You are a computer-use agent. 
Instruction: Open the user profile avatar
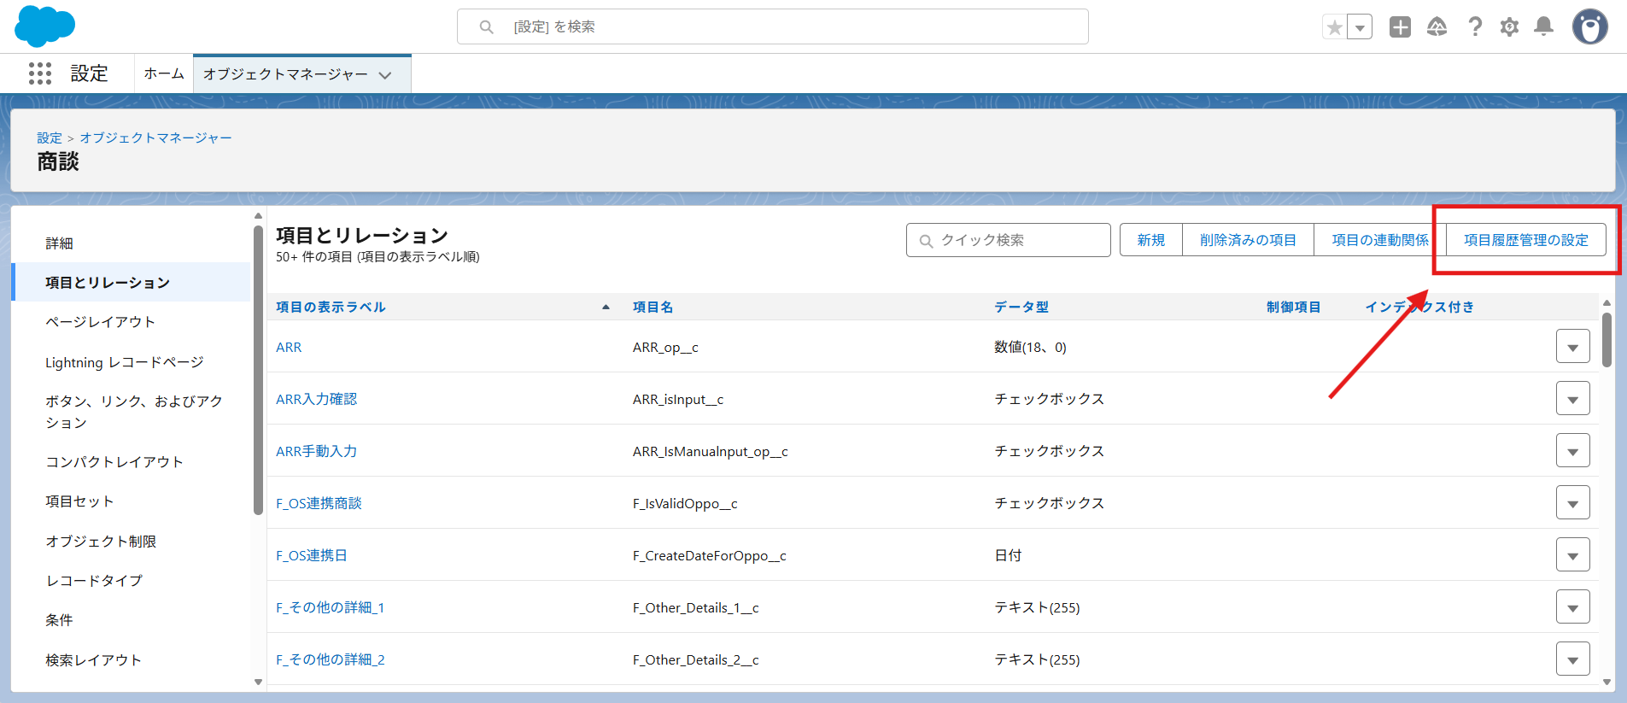point(1590,27)
